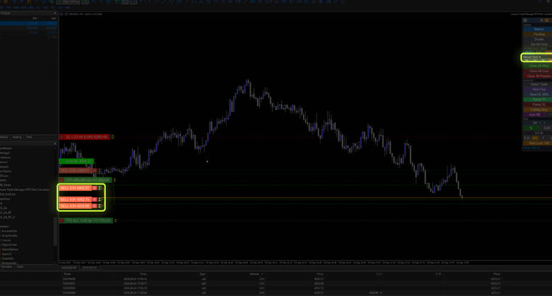Select ArrayDouble in Navigator tree

tap(9, 236)
